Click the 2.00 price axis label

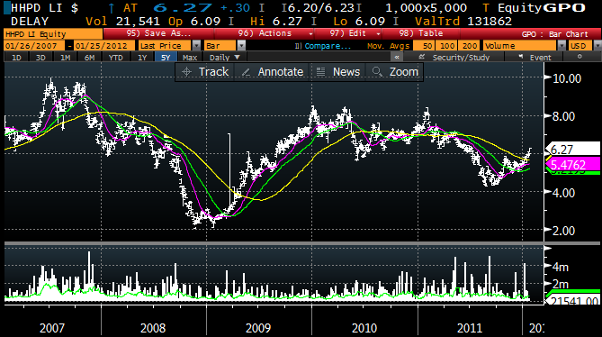563,231
